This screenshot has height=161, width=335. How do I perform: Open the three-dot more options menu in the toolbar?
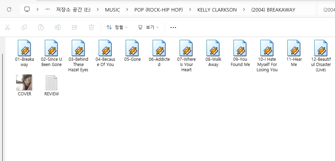tap(173, 27)
